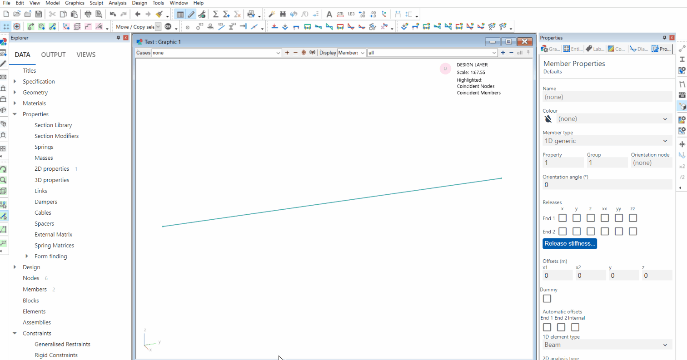Click the Print icon in toolbar
Screen dimensions: 687x360
[x=88, y=14]
